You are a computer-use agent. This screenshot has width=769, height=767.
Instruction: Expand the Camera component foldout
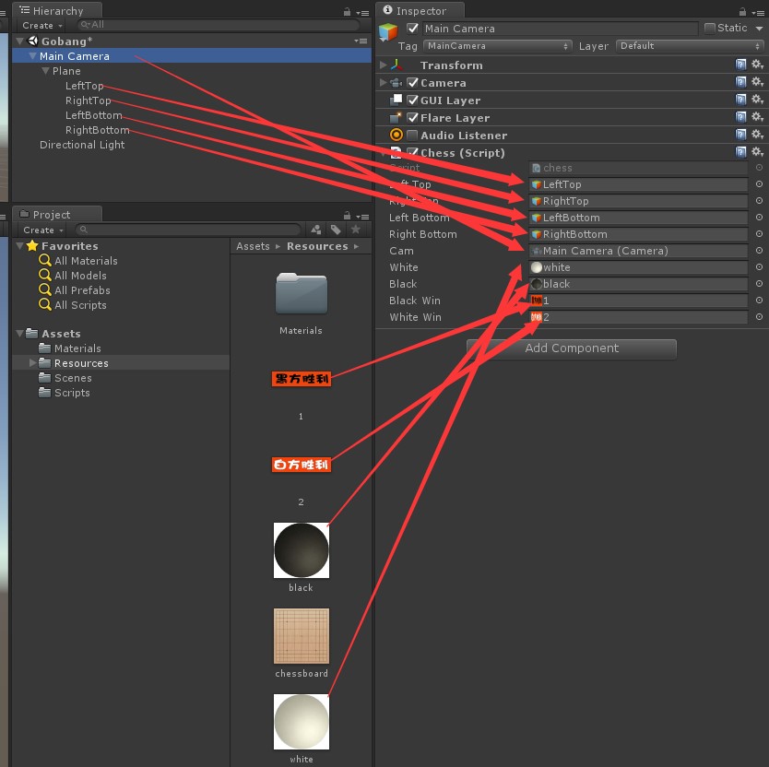tap(383, 82)
